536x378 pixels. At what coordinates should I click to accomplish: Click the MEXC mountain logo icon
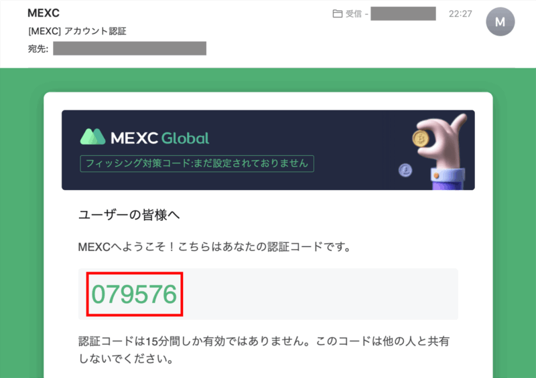point(93,136)
